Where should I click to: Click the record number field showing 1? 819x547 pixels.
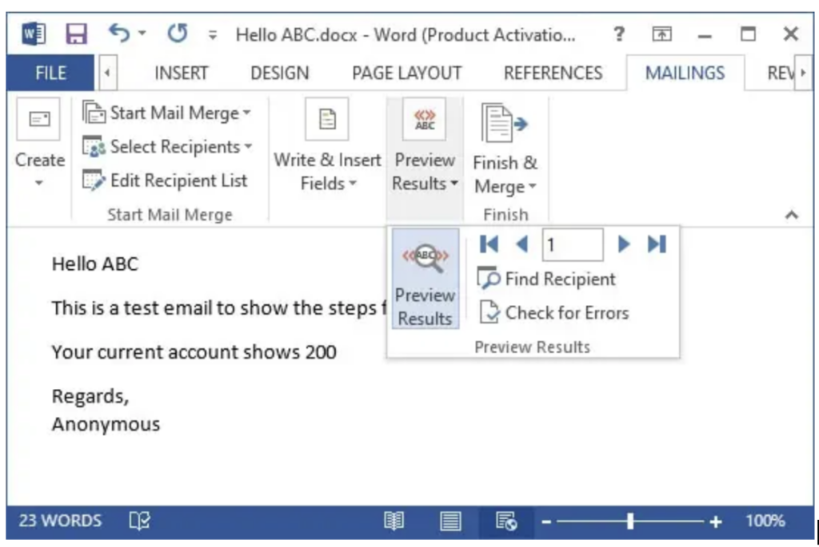[x=573, y=244]
